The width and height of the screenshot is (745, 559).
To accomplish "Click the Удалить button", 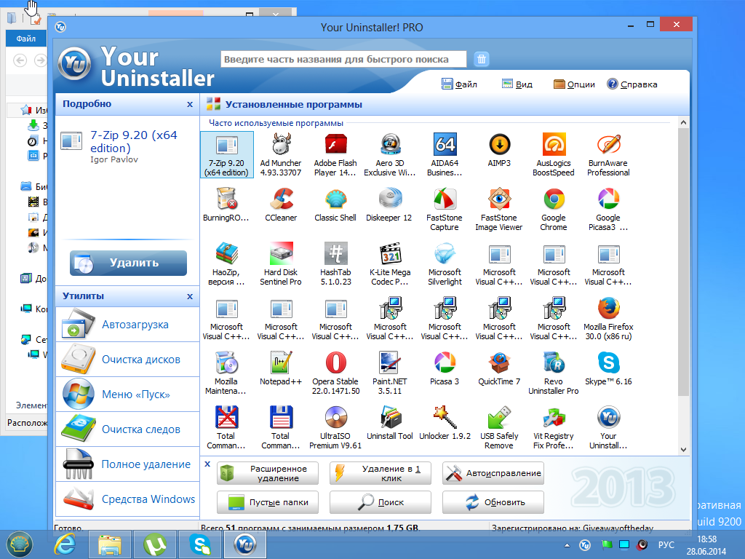I will (128, 263).
